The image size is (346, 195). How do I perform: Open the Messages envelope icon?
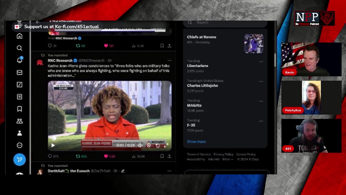[19, 72]
